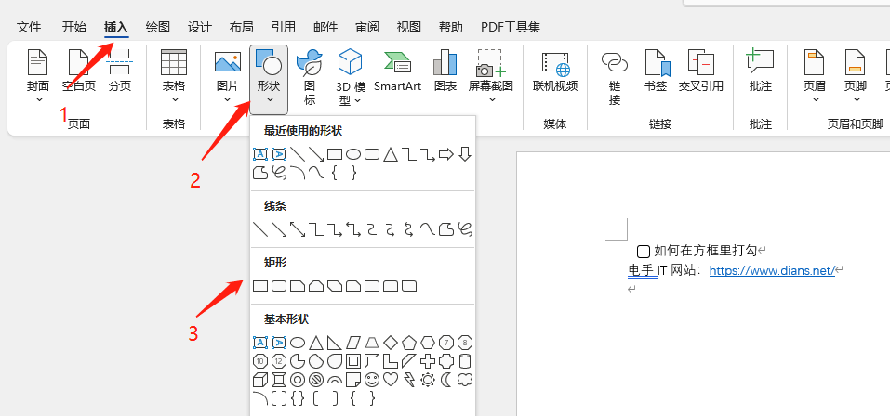Select the plain rectangle under 矩形 section

tap(260, 286)
